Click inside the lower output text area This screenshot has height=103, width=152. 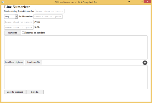(76, 77)
